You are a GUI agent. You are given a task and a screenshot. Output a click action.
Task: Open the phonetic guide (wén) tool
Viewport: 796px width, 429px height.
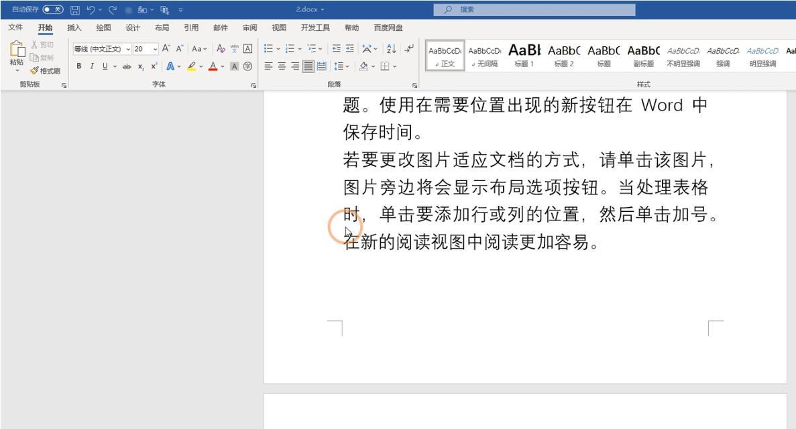click(x=235, y=49)
